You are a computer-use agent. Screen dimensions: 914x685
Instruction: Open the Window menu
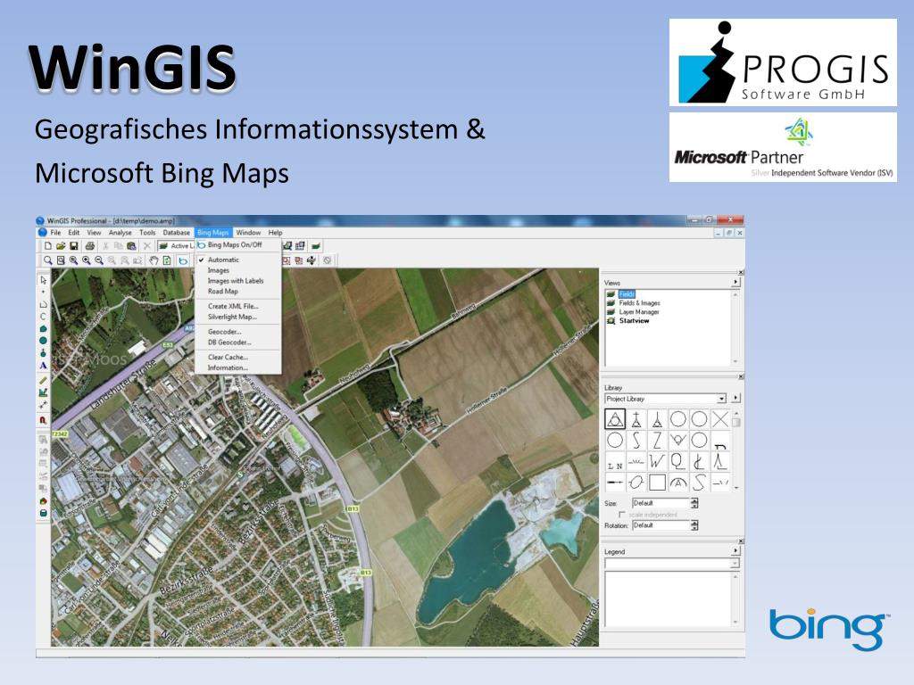point(248,233)
